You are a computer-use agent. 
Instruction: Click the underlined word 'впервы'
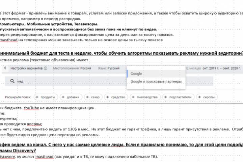click(x=34, y=124)
